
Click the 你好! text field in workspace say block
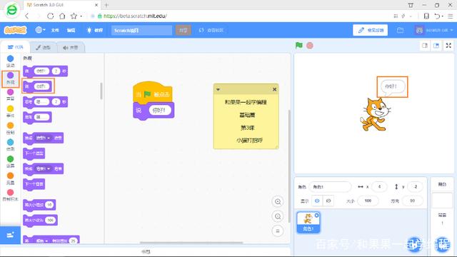[160, 110]
